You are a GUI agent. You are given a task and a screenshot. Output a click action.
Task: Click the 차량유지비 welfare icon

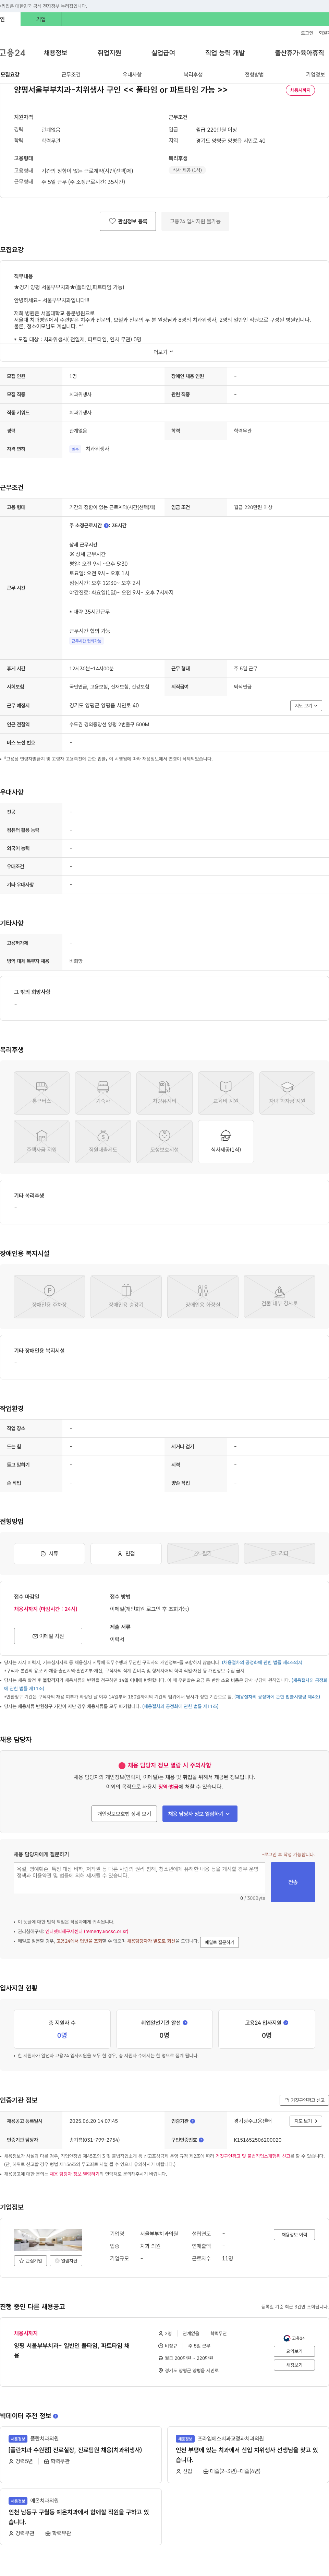[164, 1093]
